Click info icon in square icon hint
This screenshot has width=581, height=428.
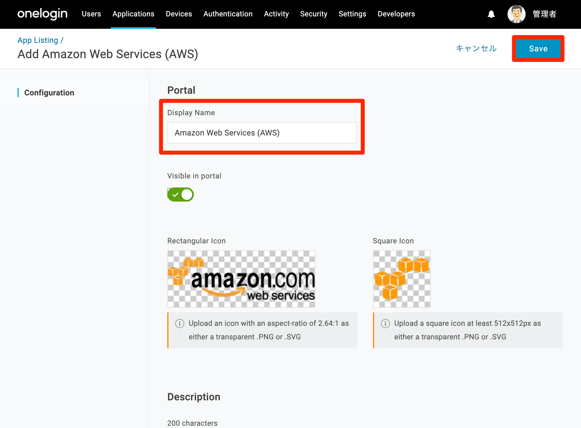(385, 323)
